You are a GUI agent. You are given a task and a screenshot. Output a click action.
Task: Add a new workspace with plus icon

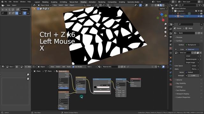coord(142,2)
